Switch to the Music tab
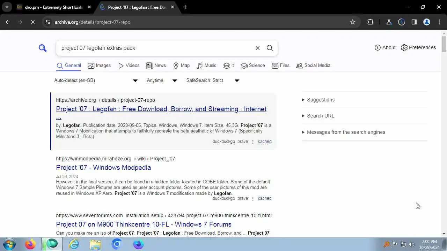Viewport: 447px width, 251px height. [206, 66]
